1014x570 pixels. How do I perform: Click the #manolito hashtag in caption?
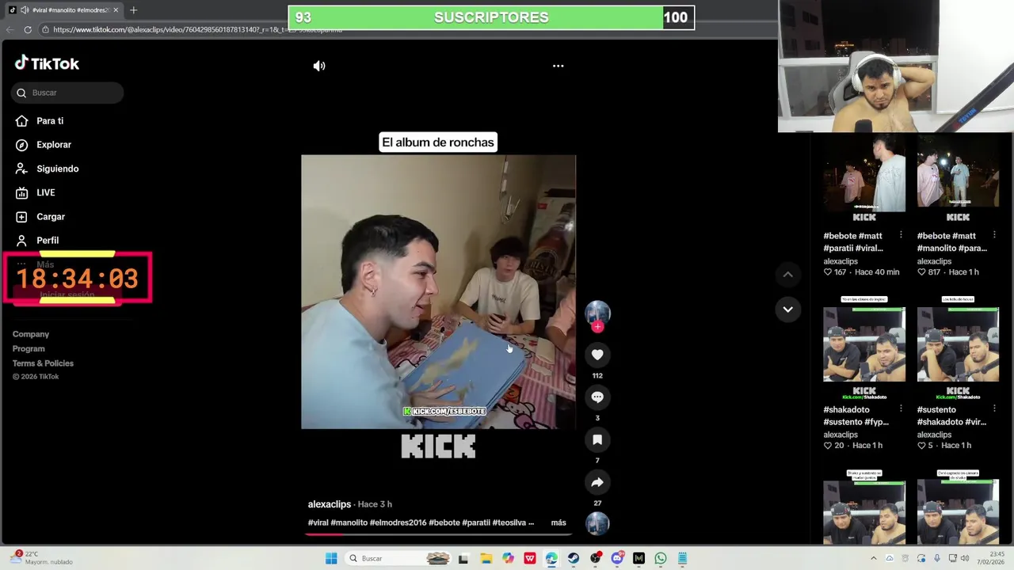tap(349, 522)
